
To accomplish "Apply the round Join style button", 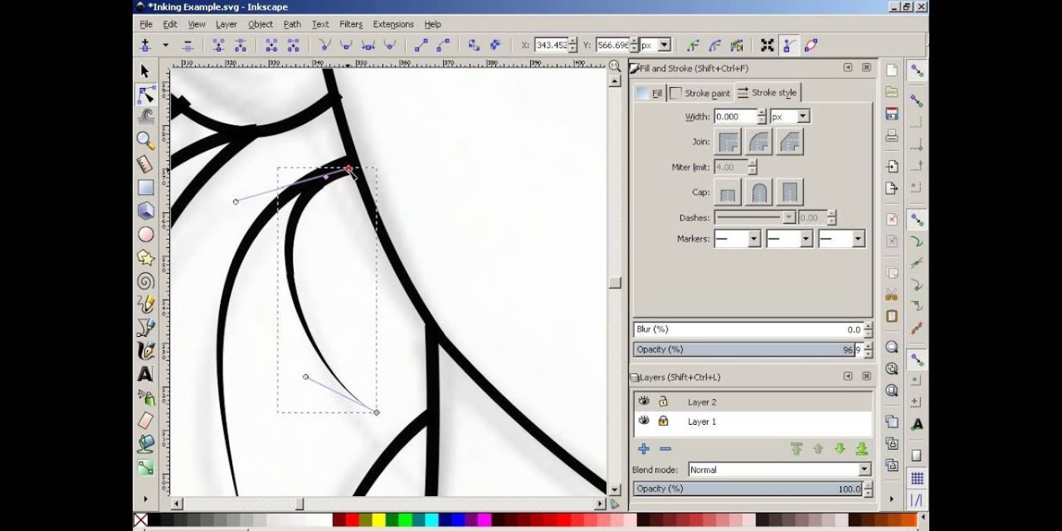I will (x=758, y=141).
